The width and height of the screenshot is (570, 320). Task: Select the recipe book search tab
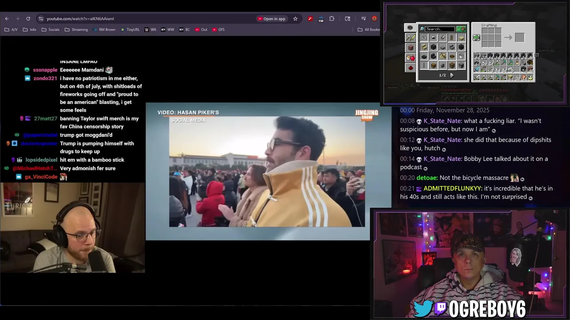click(x=410, y=28)
